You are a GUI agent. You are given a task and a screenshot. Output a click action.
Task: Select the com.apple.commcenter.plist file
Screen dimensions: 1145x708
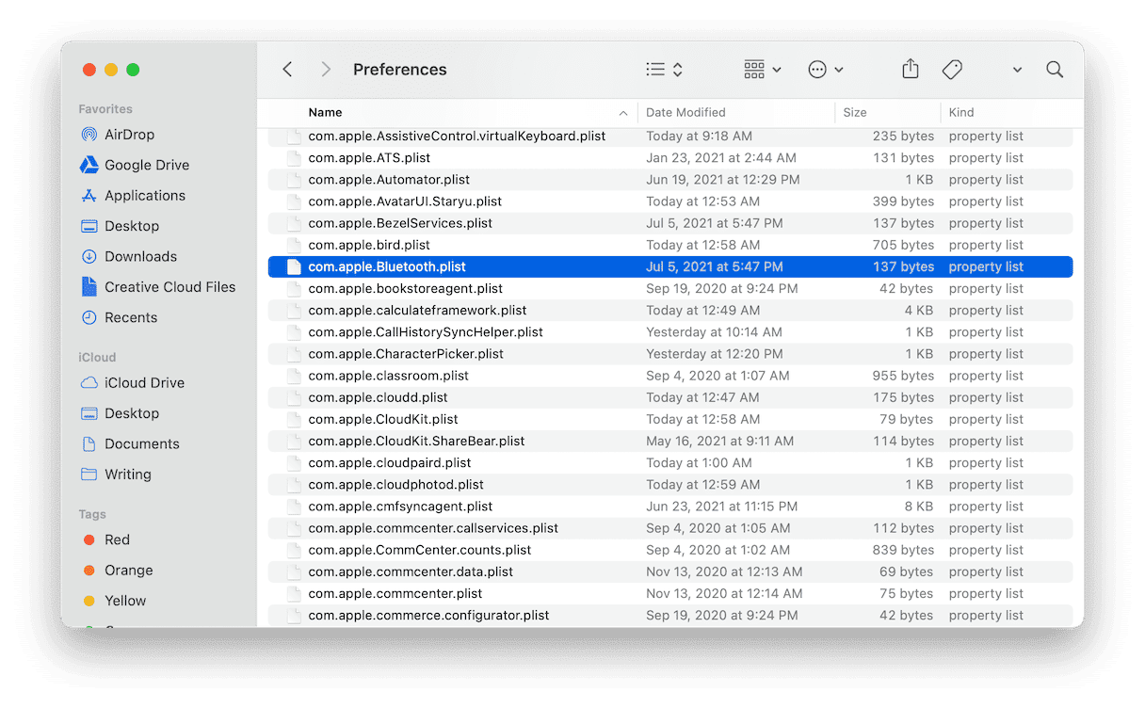tap(670, 593)
